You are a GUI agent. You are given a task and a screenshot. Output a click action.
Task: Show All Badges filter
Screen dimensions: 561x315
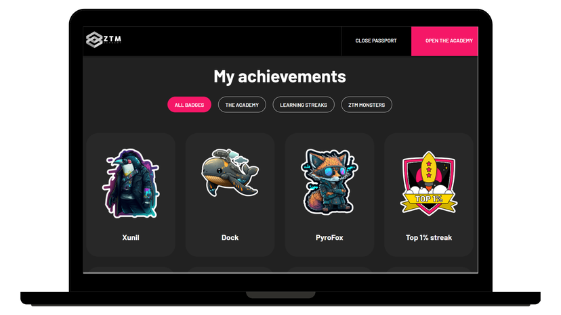tap(189, 105)
